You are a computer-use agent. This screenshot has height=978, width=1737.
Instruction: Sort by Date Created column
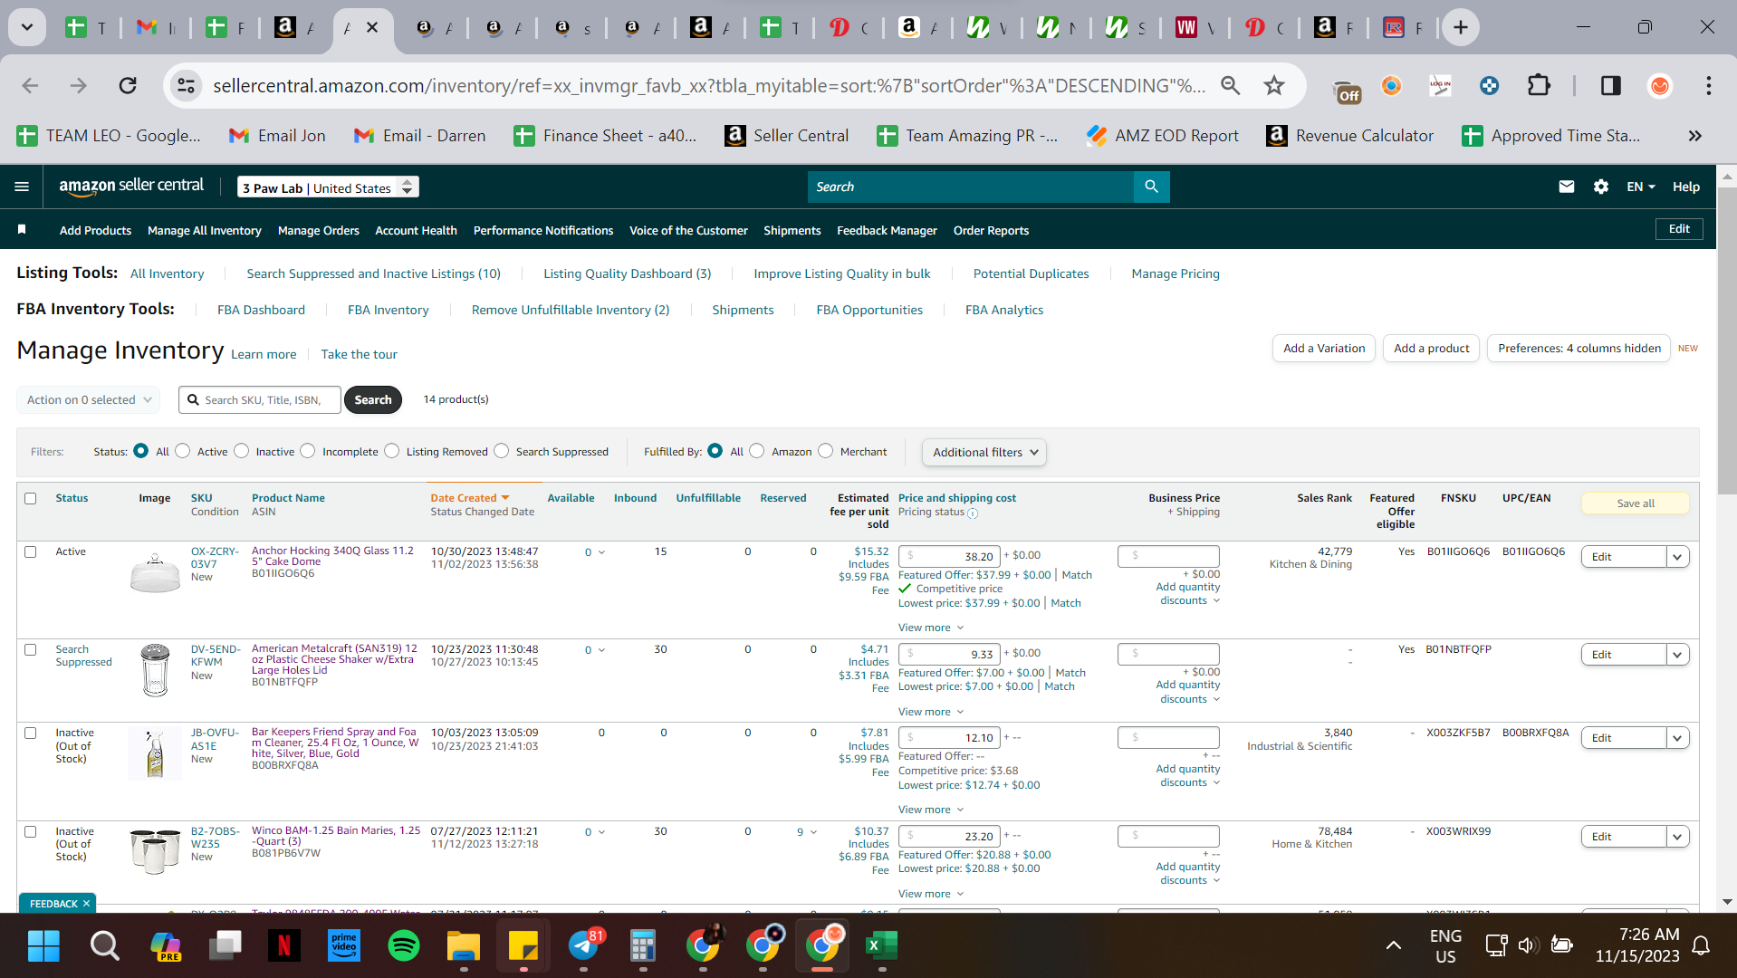pyautogui.click(x=470, y=498)
